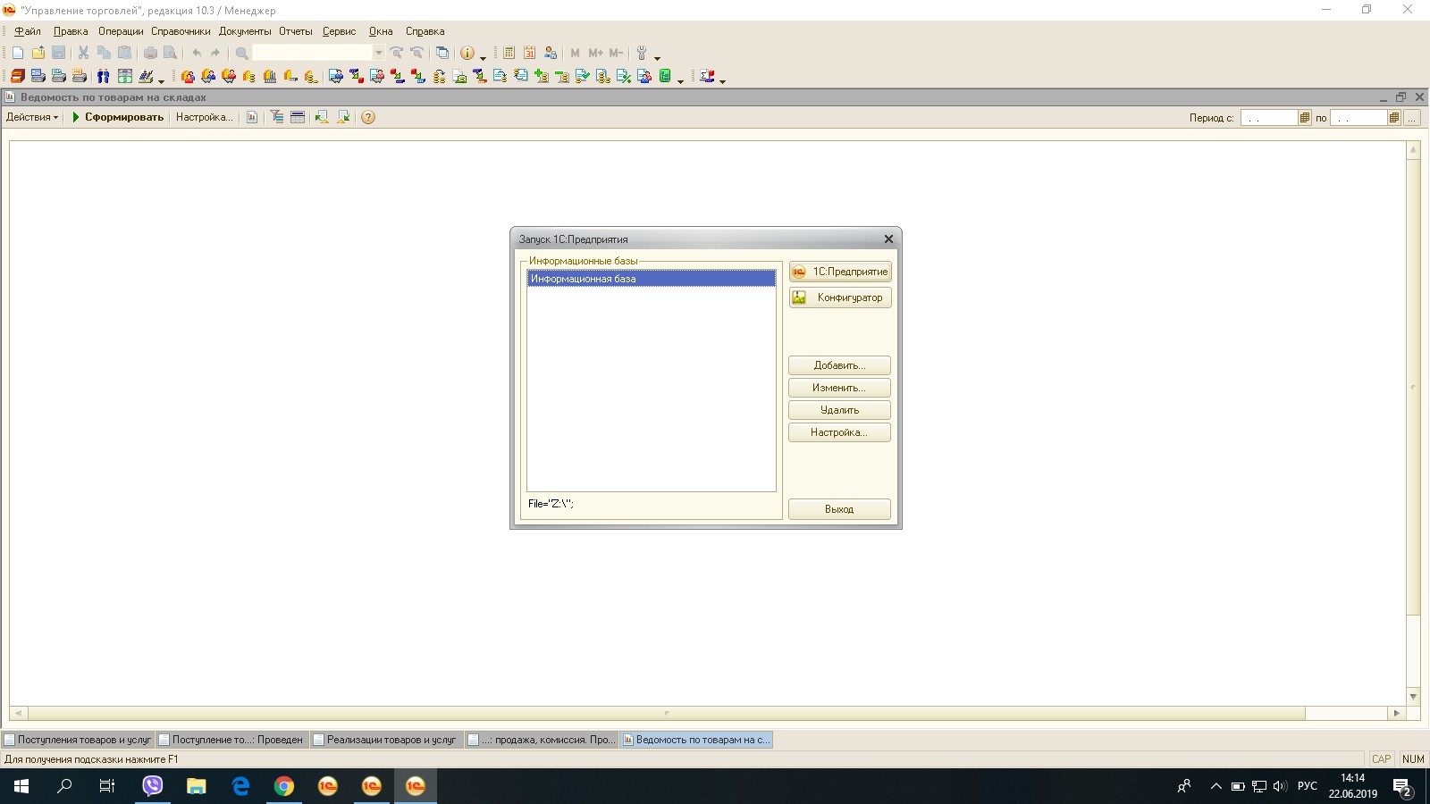This screenshot has width=1430, height=804.
Task: Open File Explorer from the taskbar
Action: (197, 786)
